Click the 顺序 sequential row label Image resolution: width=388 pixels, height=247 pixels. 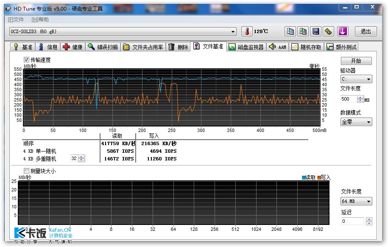pos(28,143)
